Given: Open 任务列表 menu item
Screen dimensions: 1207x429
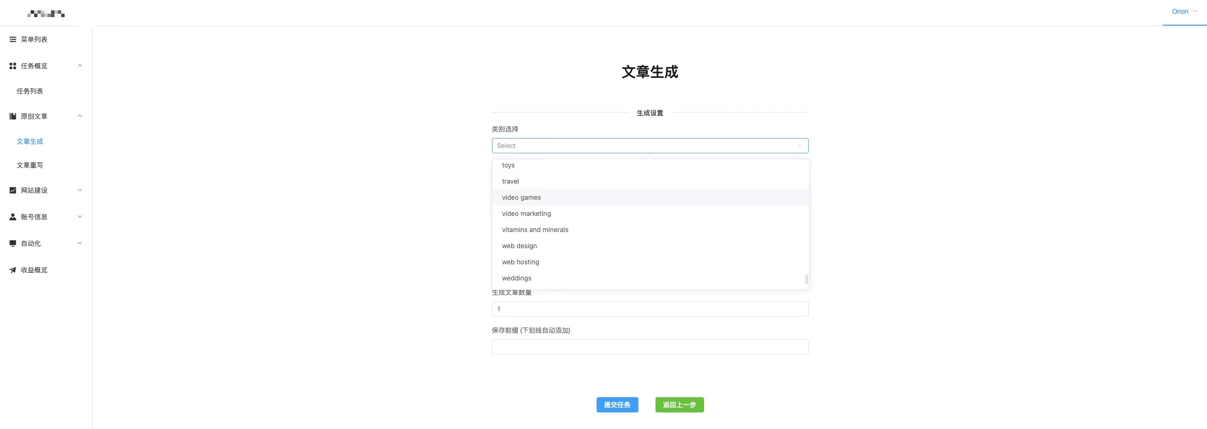Looking at the screenshot, I should (30, 91).
